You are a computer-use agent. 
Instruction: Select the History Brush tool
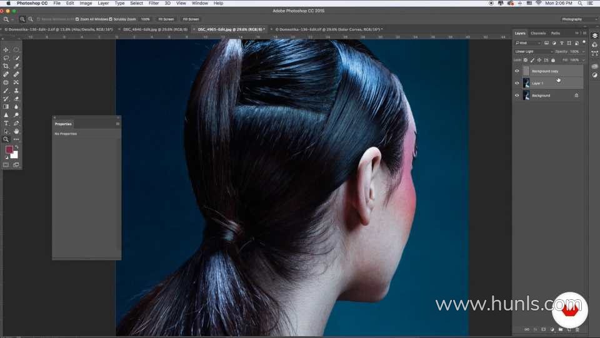pyautogui.click(x=6, y=98)
